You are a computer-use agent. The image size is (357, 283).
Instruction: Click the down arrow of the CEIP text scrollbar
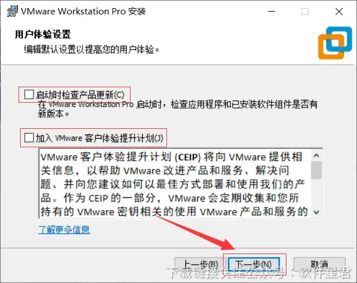tap(316, 212)
